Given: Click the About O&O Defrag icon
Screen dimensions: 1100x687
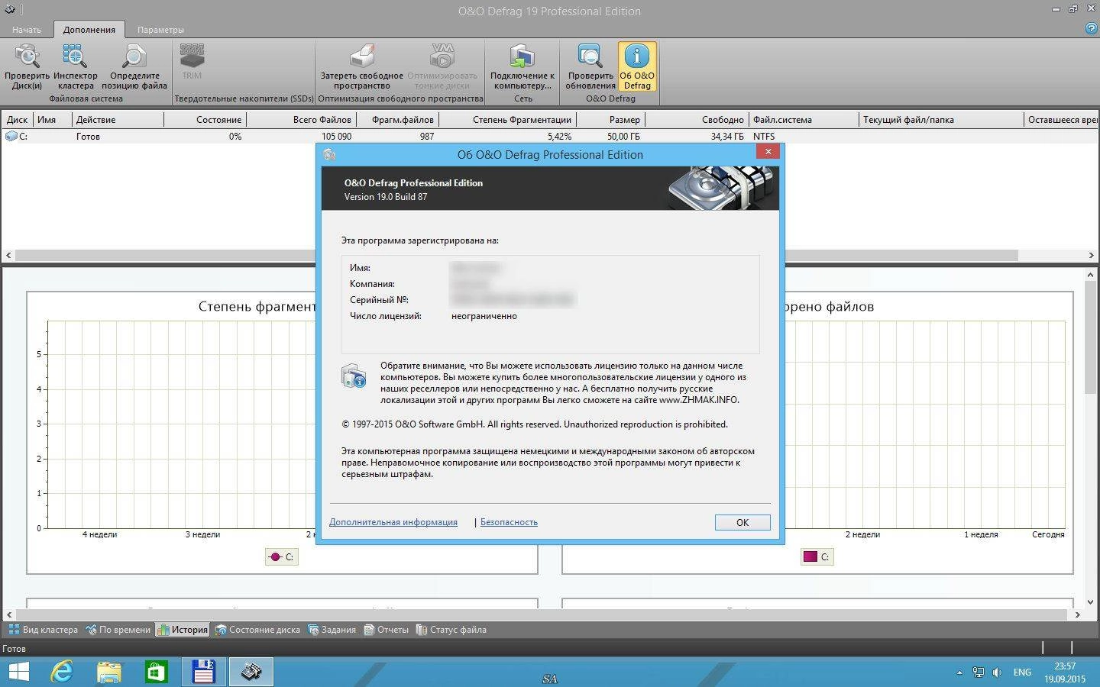Looking at the screenshot, I should [636, 66].
